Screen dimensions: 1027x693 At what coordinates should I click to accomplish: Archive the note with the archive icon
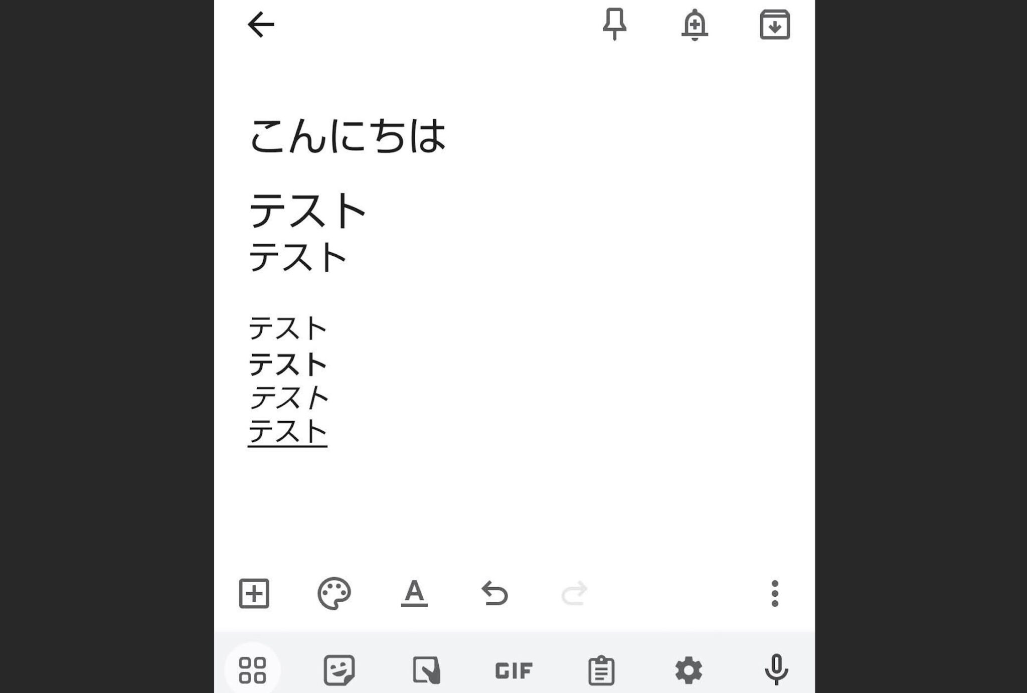coord(775,25)
